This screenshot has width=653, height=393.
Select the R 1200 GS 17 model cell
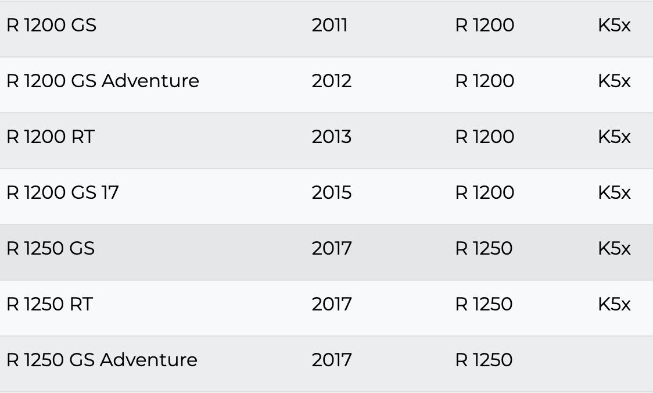click(62, 192)
